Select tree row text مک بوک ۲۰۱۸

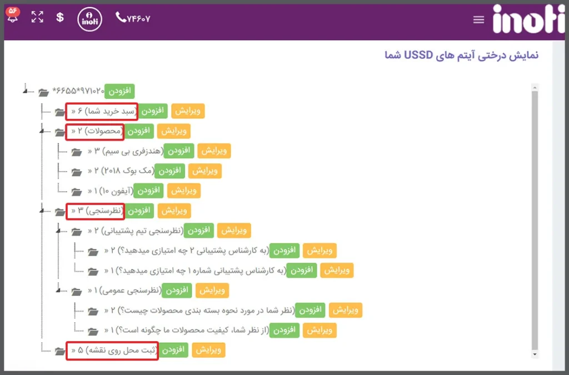(x=121, y=171)
